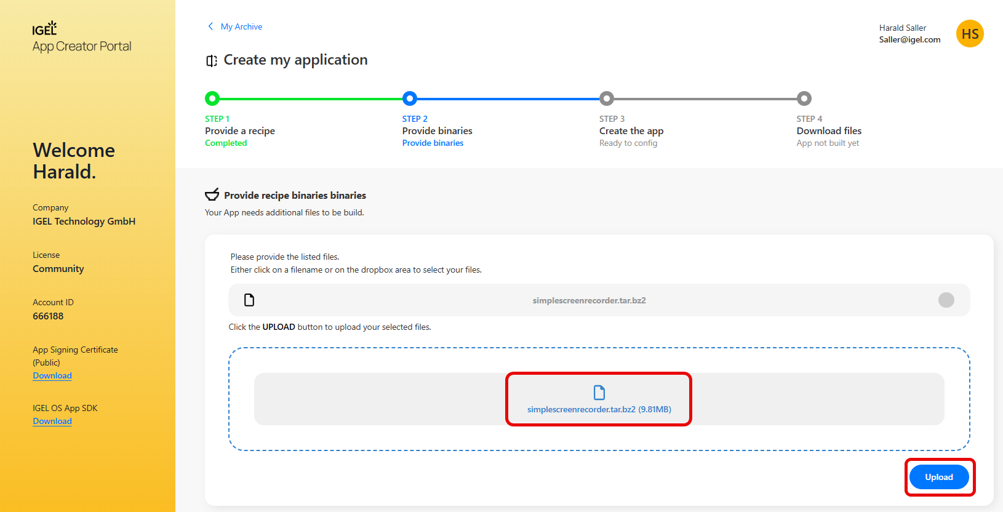The width and height of the screenshot is (1003, 512).
Task: Download the IGEL OS App SDK
Action: 52,421
